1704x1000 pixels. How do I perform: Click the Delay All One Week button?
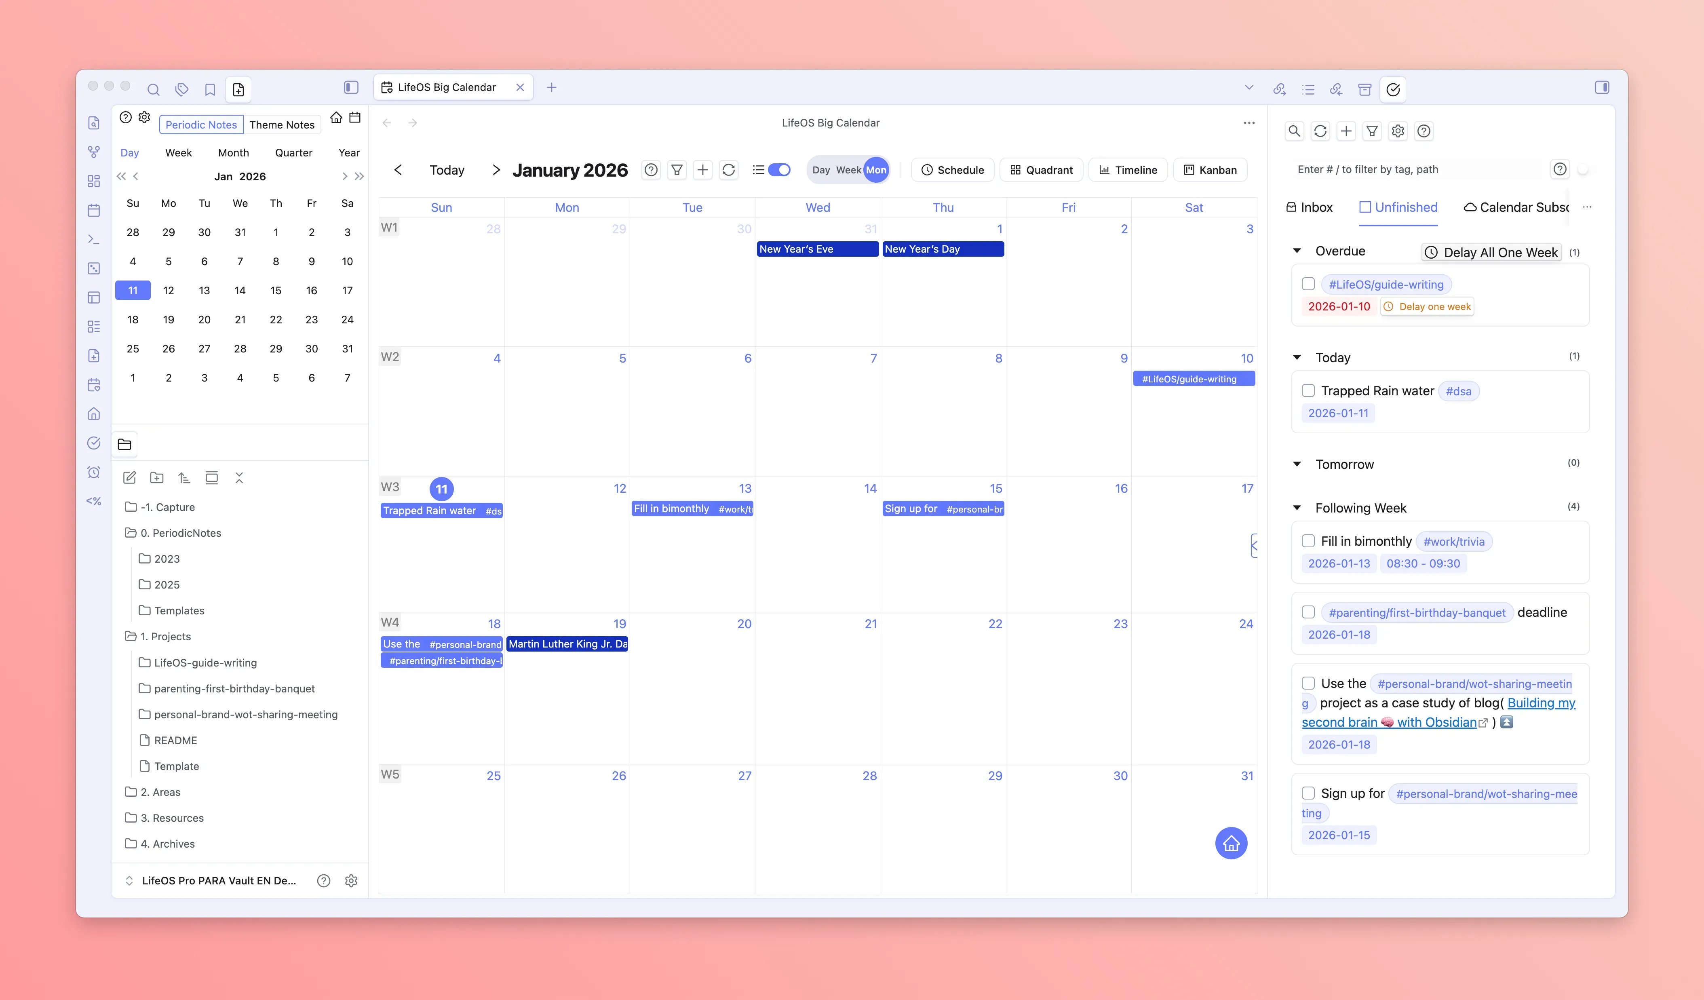click(1490, 252)
